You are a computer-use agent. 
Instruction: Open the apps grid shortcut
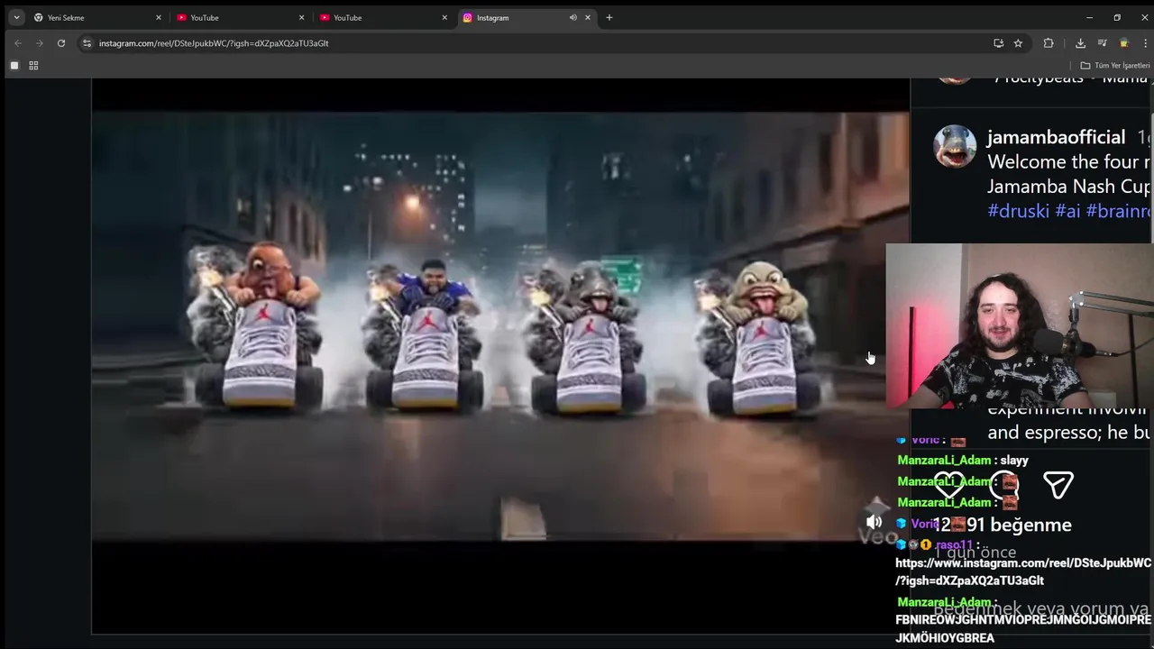(33, 65)
